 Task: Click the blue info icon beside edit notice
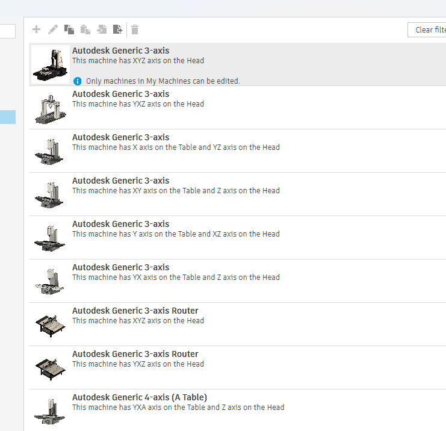(x=78, y=81)
